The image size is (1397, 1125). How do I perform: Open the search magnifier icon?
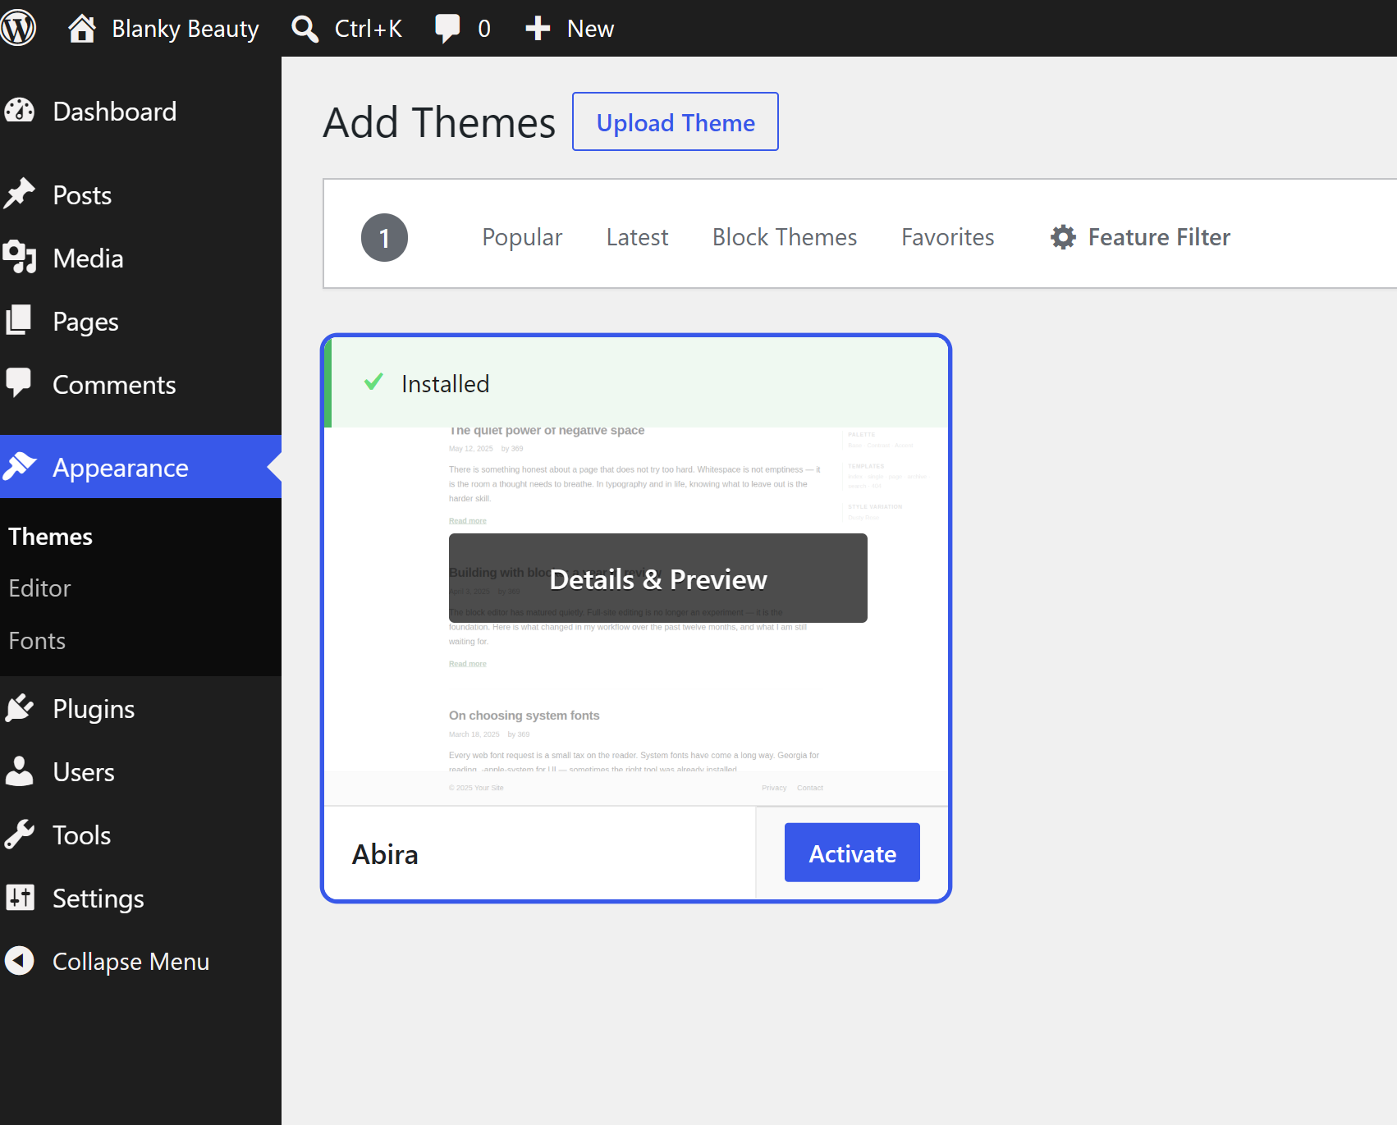click(305, 29)
